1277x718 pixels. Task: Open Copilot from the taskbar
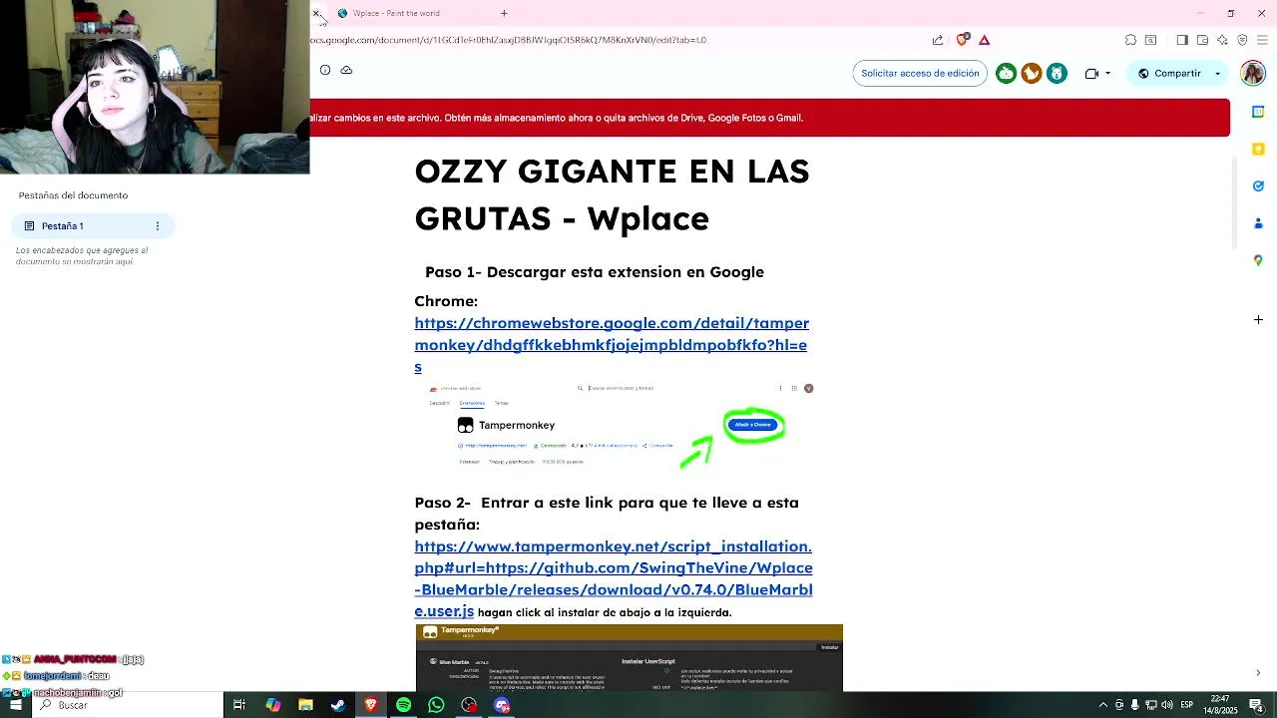[272, 705]
